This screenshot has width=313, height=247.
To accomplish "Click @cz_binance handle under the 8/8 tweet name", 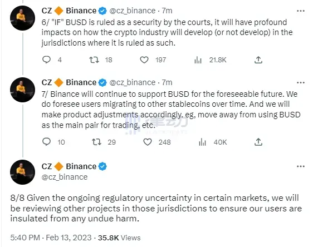I will 65,177.
